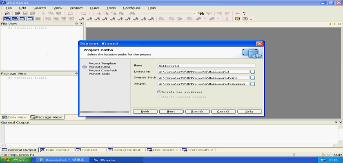The image size is (343, 163).
Task: Click the Save All toolbar icon
Action: [33, 13]
